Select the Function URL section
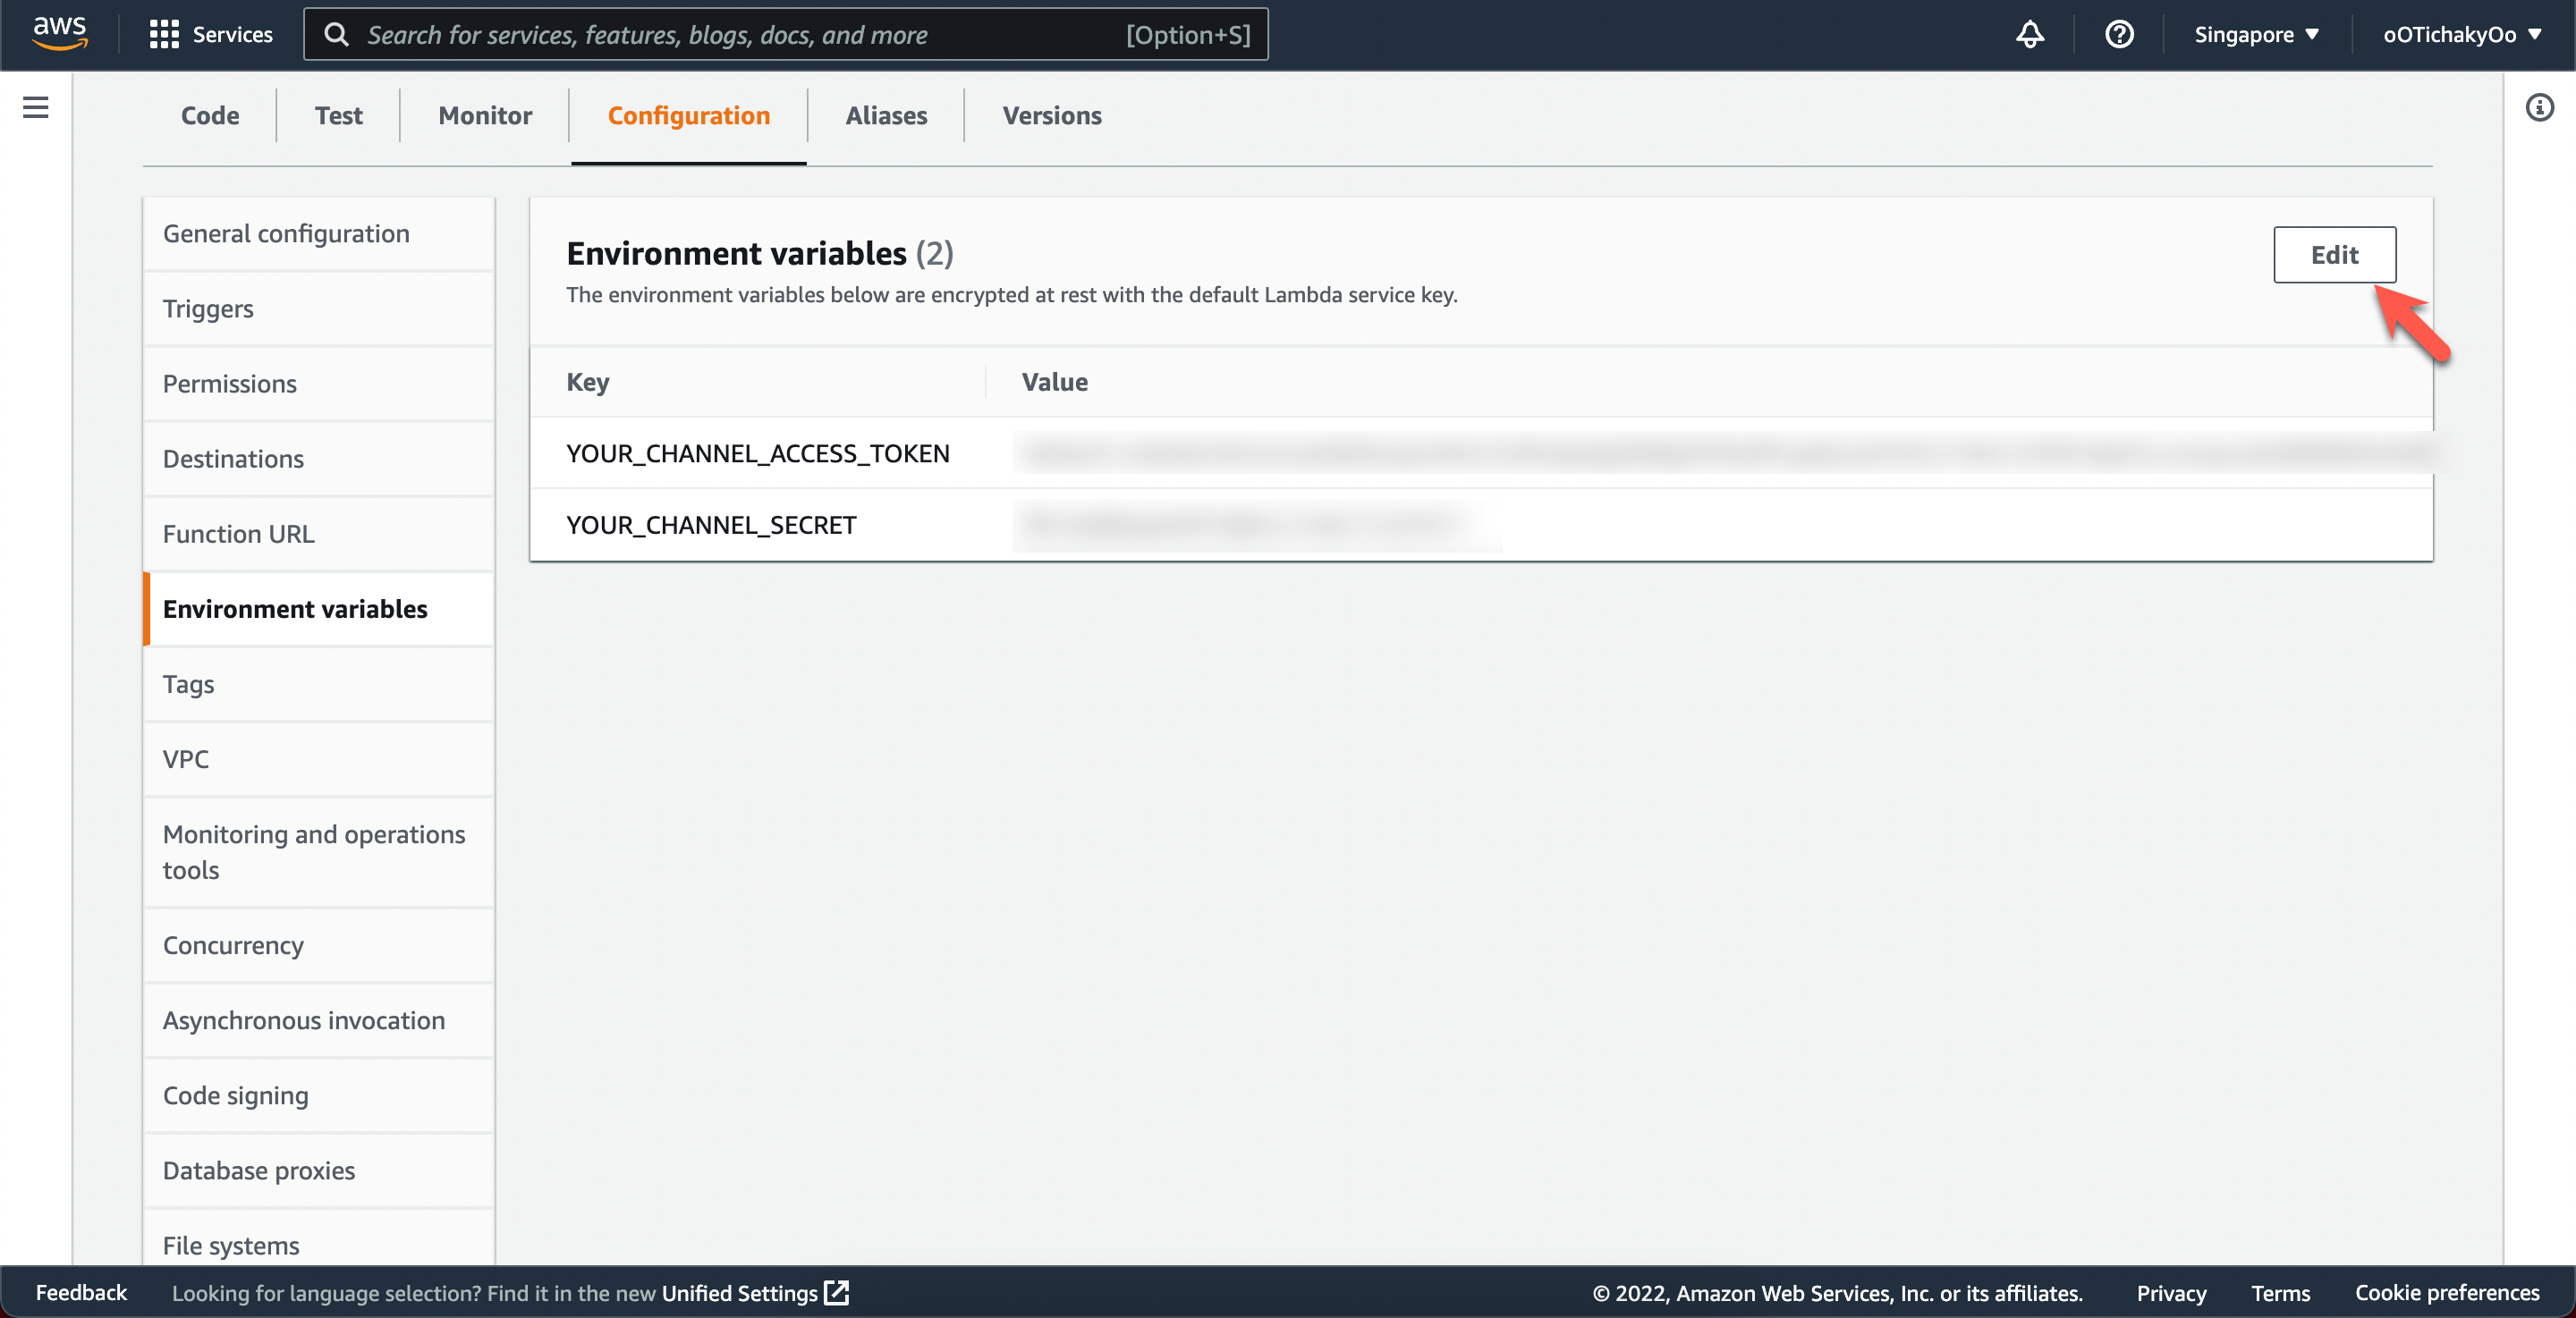2576x1318 pixels. [x=238, y=533]
